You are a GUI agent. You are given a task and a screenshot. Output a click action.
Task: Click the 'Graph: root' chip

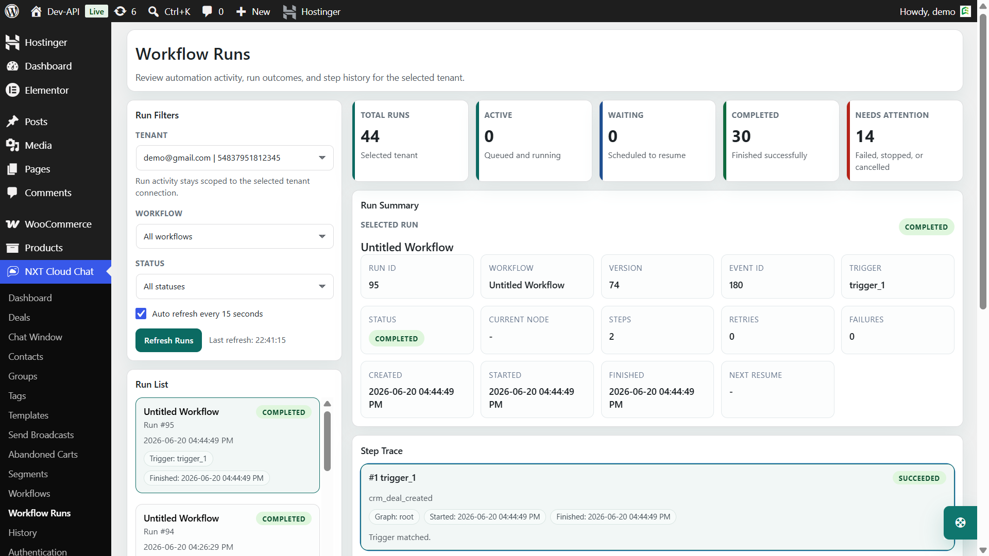click(394, 517)
